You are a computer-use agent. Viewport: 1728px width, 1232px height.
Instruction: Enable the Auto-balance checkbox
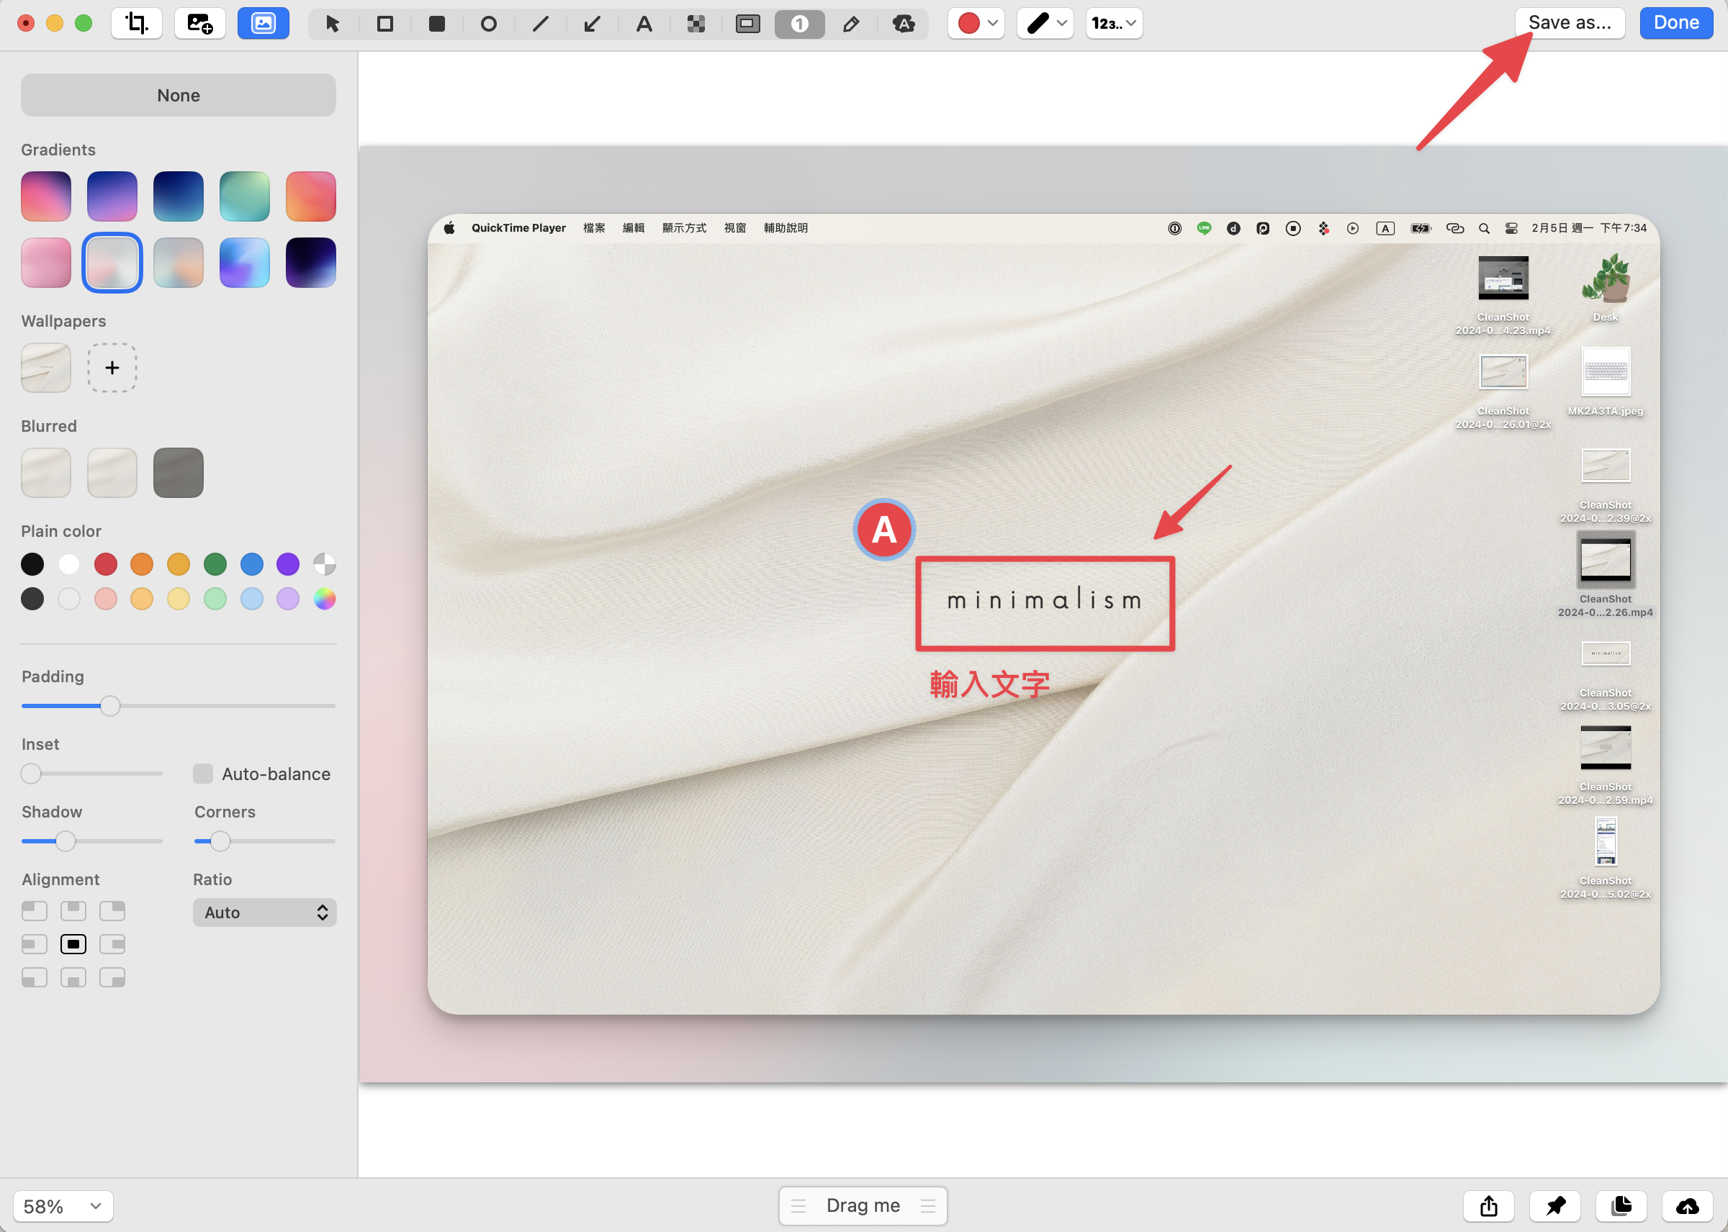click(x=202, y=774)
